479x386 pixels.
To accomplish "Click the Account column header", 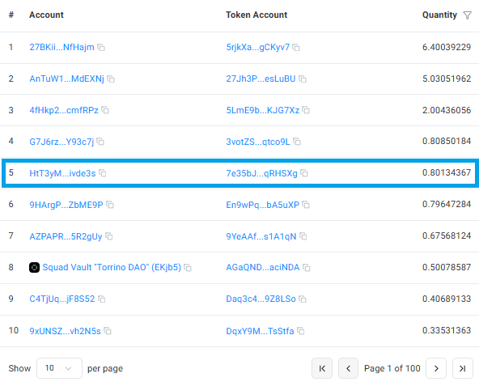I will [x=46, y=15].
